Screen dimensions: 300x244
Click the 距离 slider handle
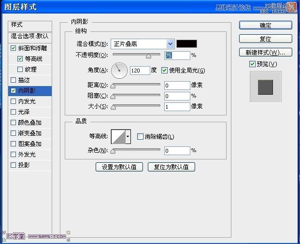[113, 86]
